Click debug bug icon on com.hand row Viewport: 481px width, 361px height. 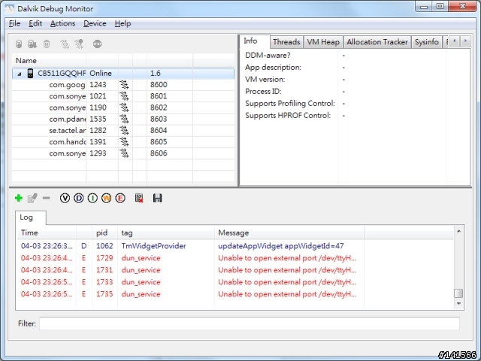pyautogui.click(x=124, y=142)
